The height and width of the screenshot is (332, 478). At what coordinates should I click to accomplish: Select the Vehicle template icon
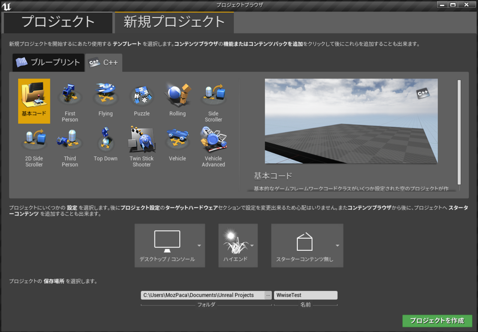(x=177, y=140)
